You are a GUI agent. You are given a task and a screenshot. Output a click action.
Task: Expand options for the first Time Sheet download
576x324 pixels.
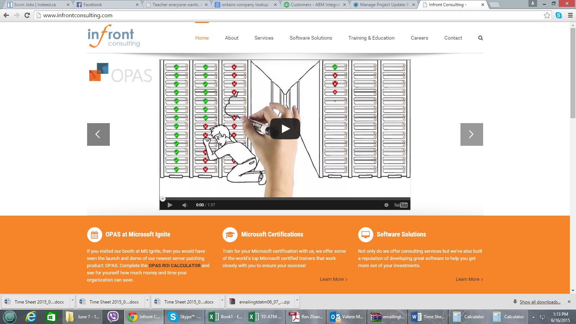tap(72, 302)
